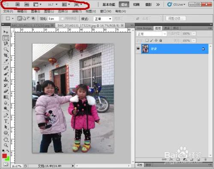Swap foreground and background colors
Image resolution: width=214 pixels, height=169 pixels.
[x=8, y=151]
